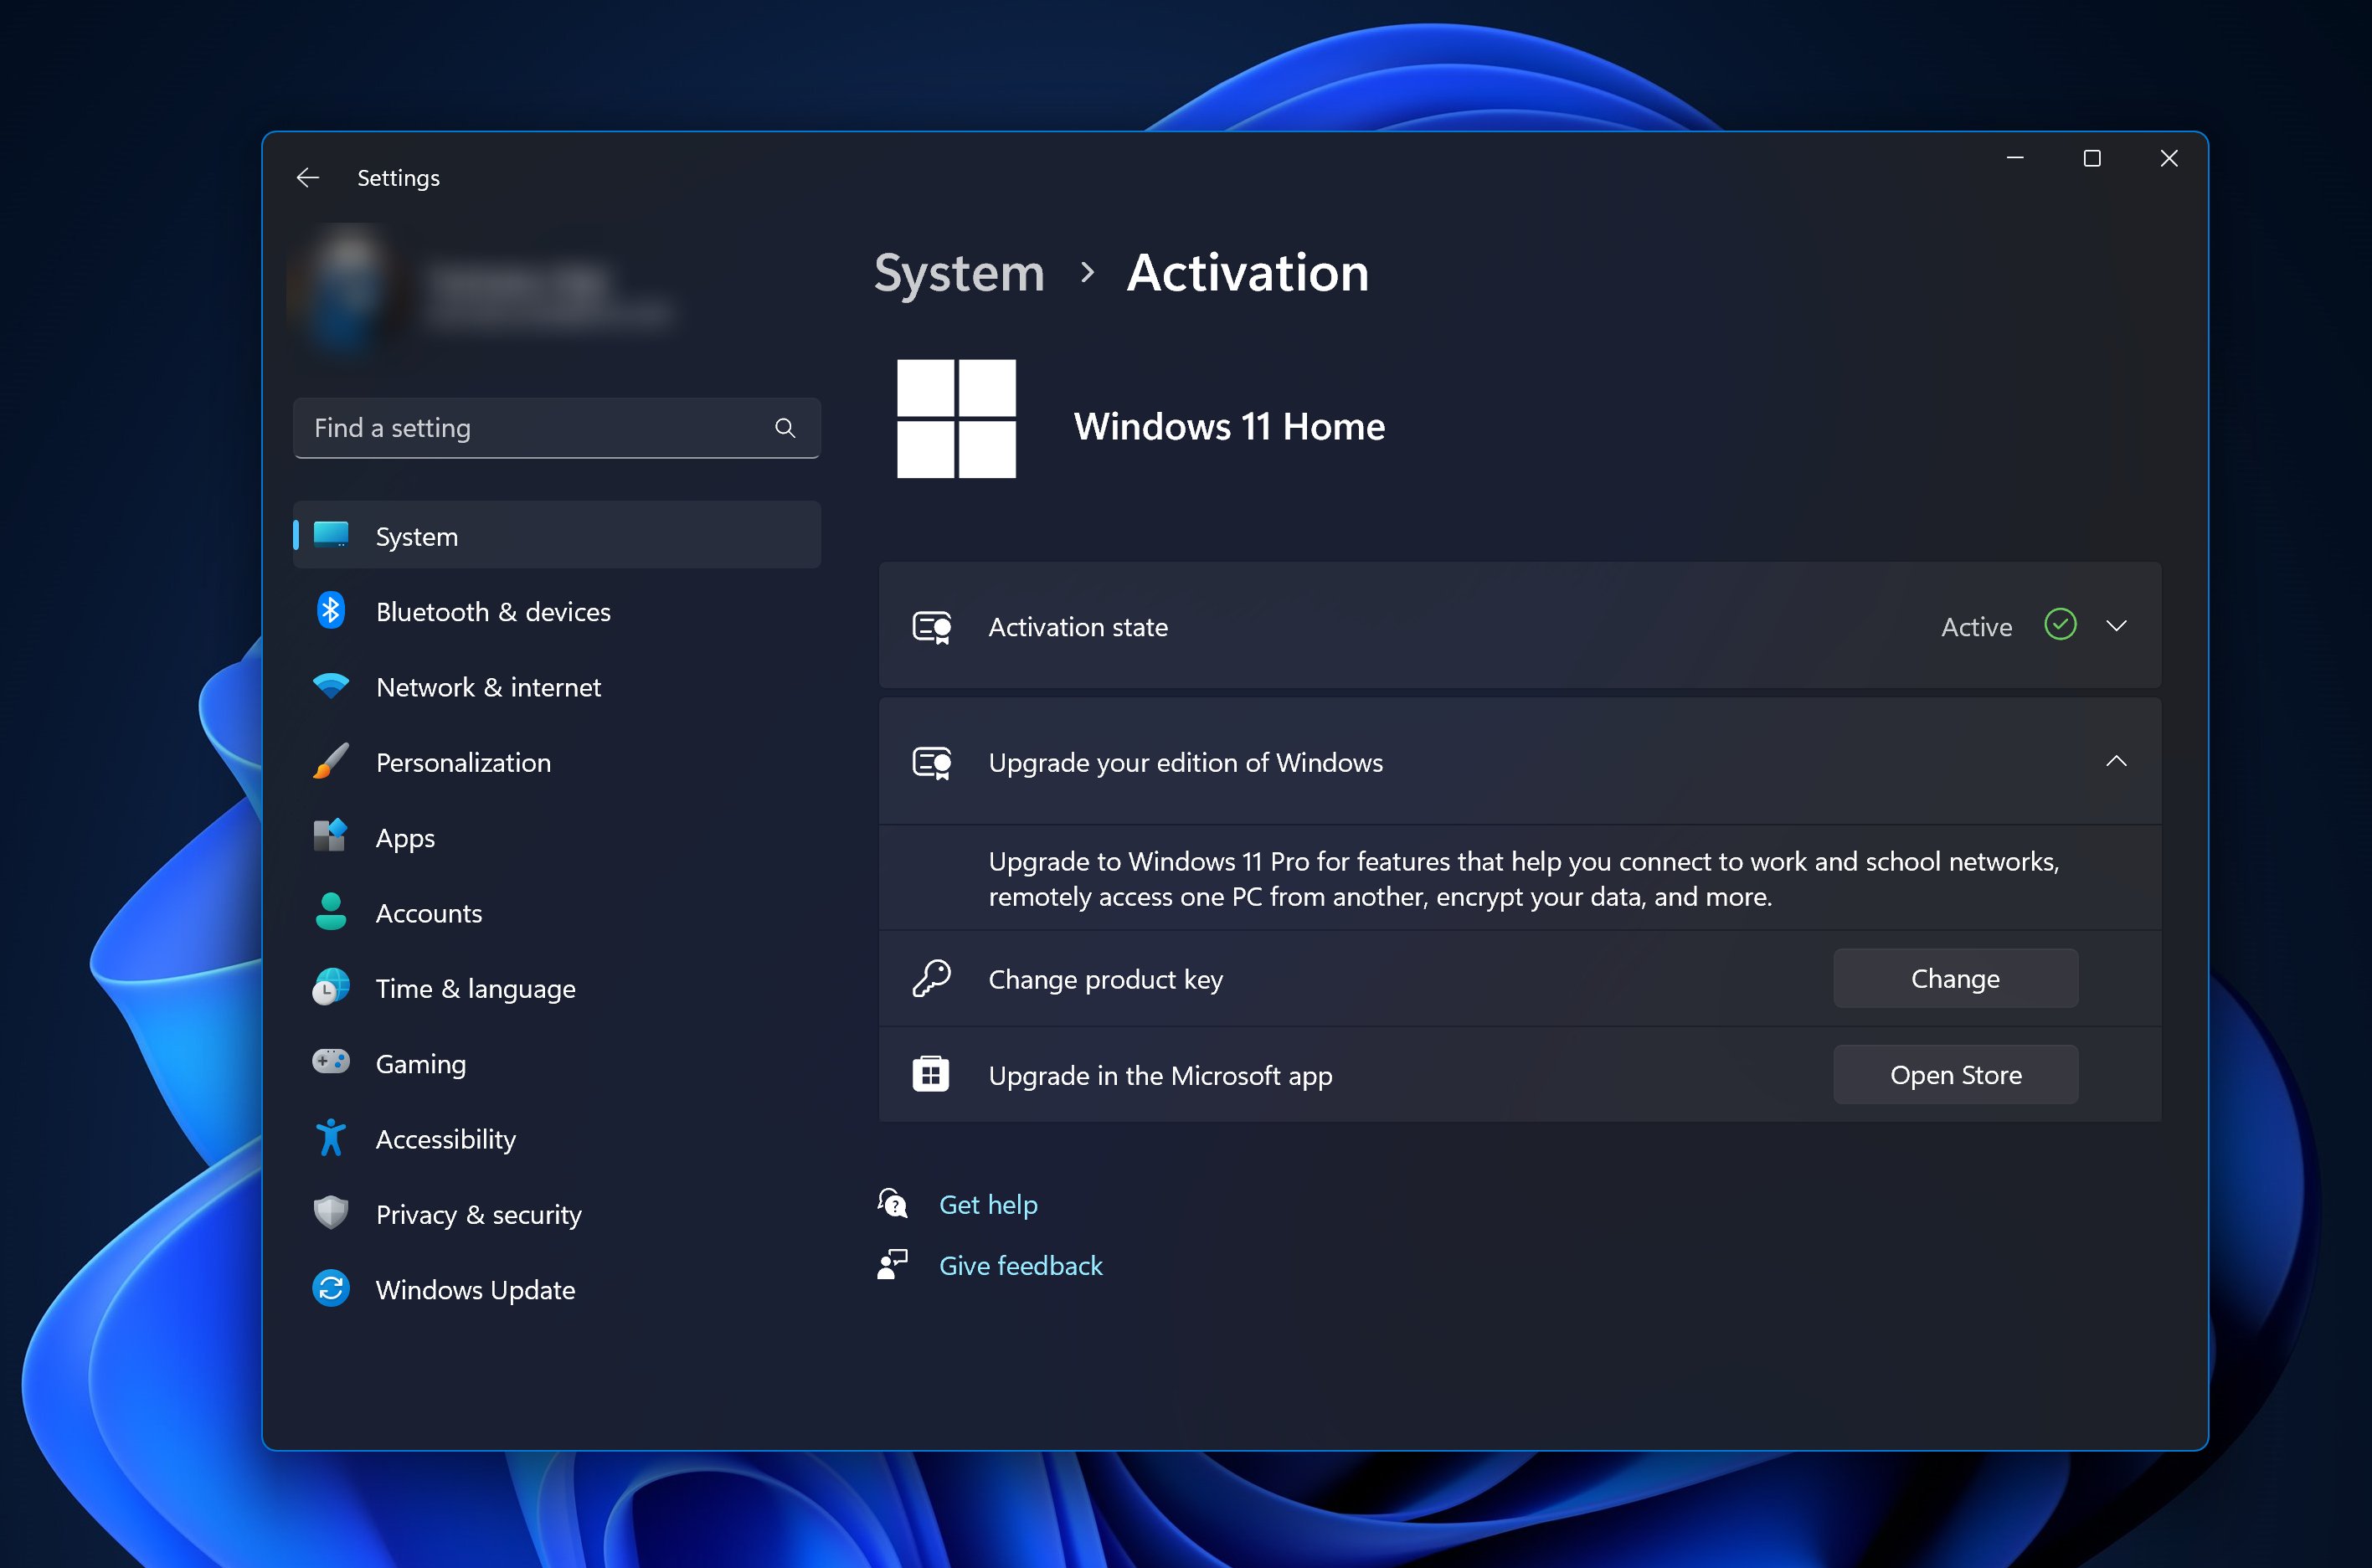Click the Accessibility figure icon
Image resolution: width=2372 pixels, height=1568 pixels.
pyautogui.click(x=331, y=1138)
